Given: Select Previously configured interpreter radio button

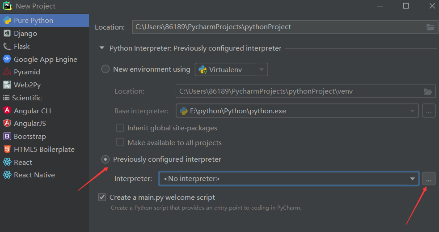Looking at the screenshot, I should [x=106, y=159].
